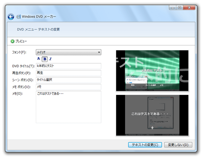Toggle italic I formatting button
The image size is (203, 158).
[x=51, y=59]
